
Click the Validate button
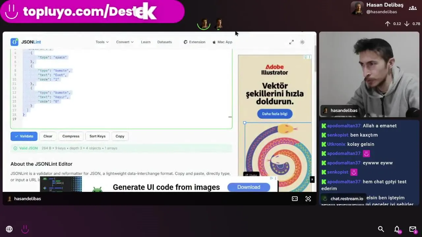pyautogui.click(x=24, y=136)
